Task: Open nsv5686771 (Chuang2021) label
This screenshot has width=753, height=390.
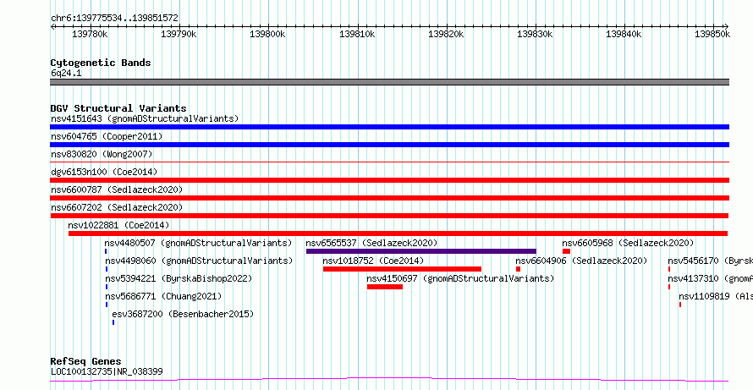Action: point(163,296)
